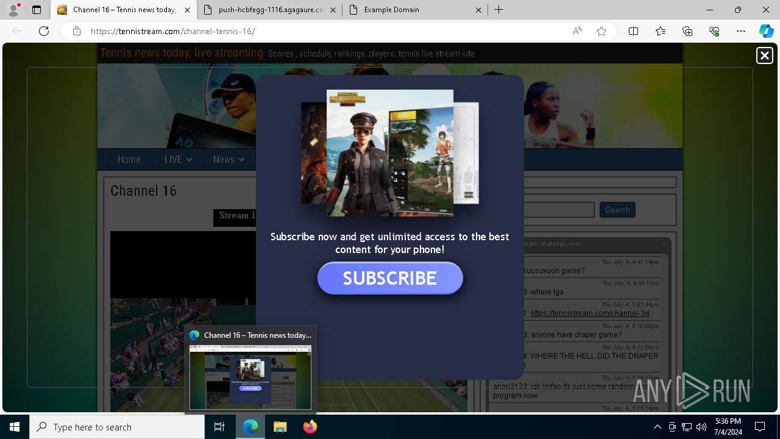The image size is (780, 439).
Task: Open the clock showing 5:36 PM
Action: [728, 427]
